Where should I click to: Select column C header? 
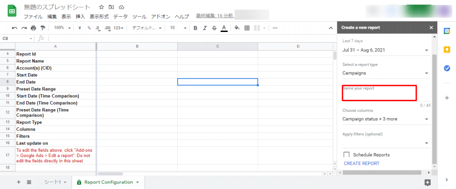pyautogui.click(x=217, y=47)
